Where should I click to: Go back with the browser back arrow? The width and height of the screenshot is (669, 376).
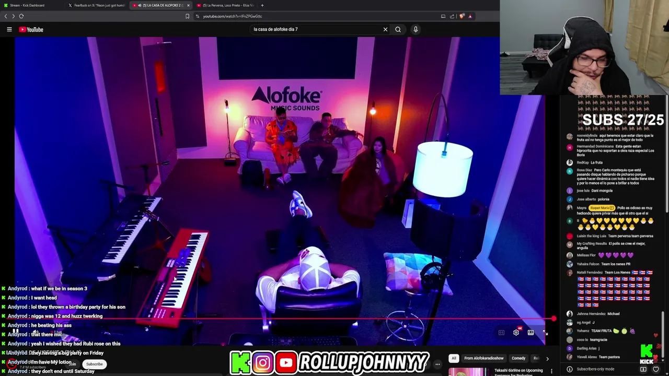click(6, 16)
